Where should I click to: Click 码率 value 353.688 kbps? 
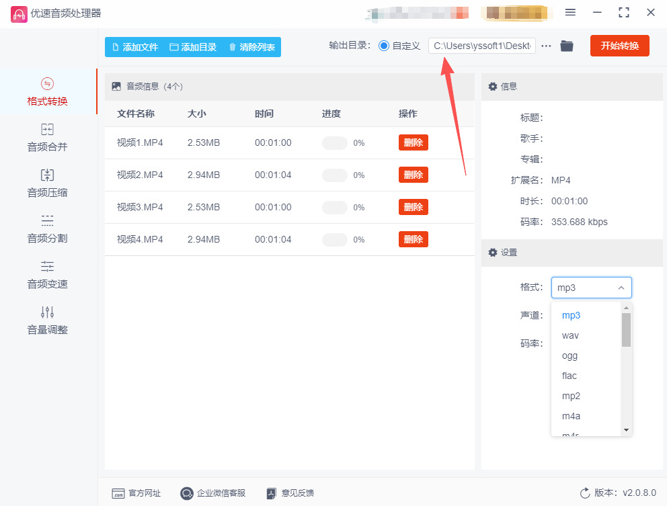(580, 222)
